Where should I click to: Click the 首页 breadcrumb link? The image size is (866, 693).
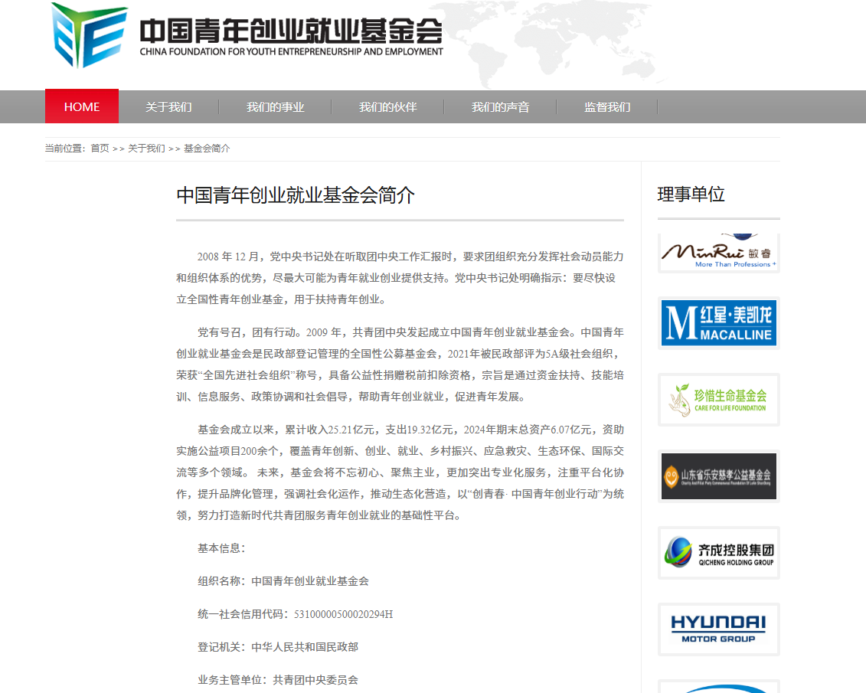pos(100,149)
